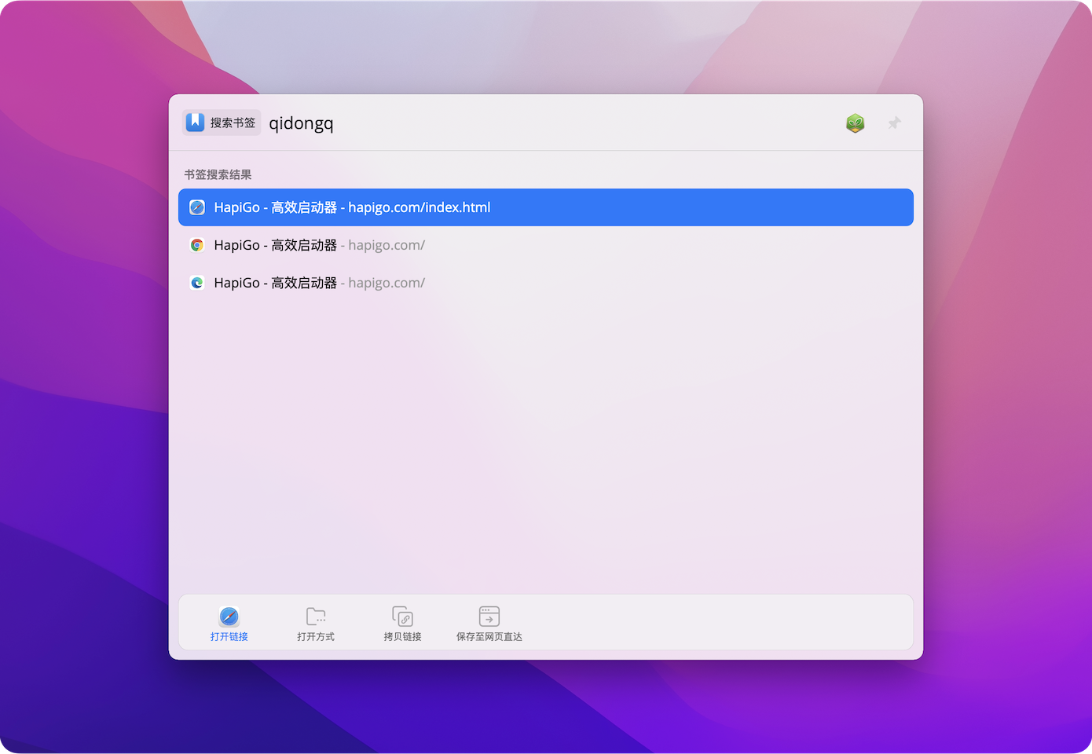Click Chrome icon in second result row

197,245
